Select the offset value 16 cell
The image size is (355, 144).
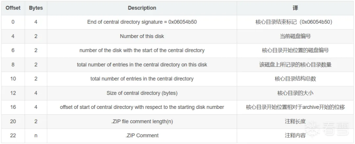coord(13,107)
